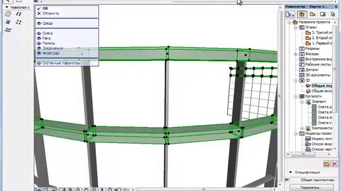Choose Соединение in the edit mode menu
The image size is (341, 191).
53,48
